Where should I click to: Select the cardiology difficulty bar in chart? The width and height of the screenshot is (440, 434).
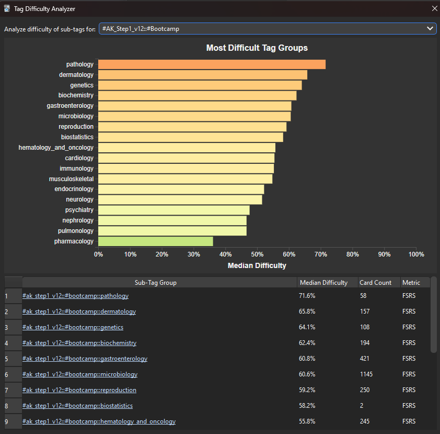tap(183, 158)
